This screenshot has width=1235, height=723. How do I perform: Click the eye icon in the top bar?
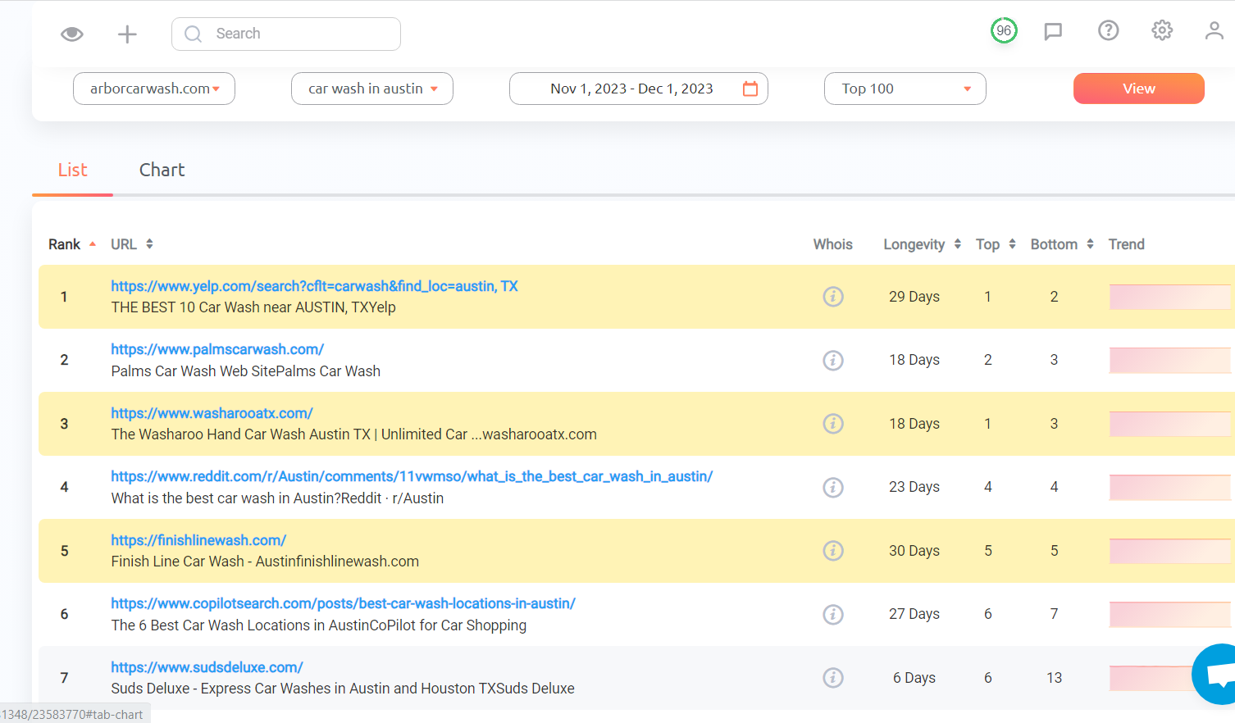72,34
